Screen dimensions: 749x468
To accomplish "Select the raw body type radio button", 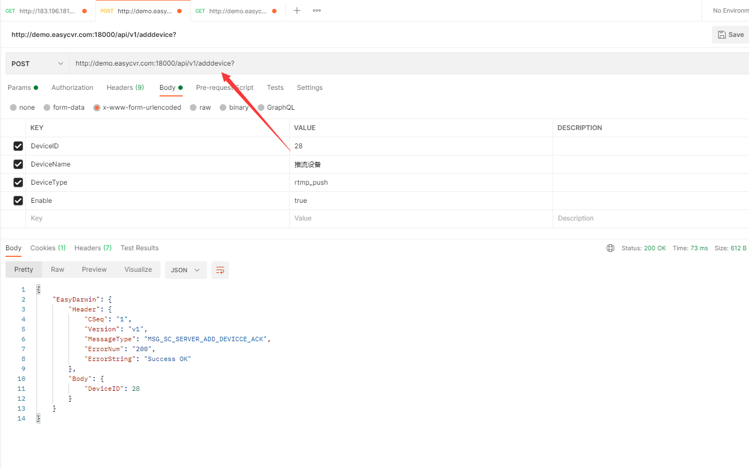I will click(194, 107).
